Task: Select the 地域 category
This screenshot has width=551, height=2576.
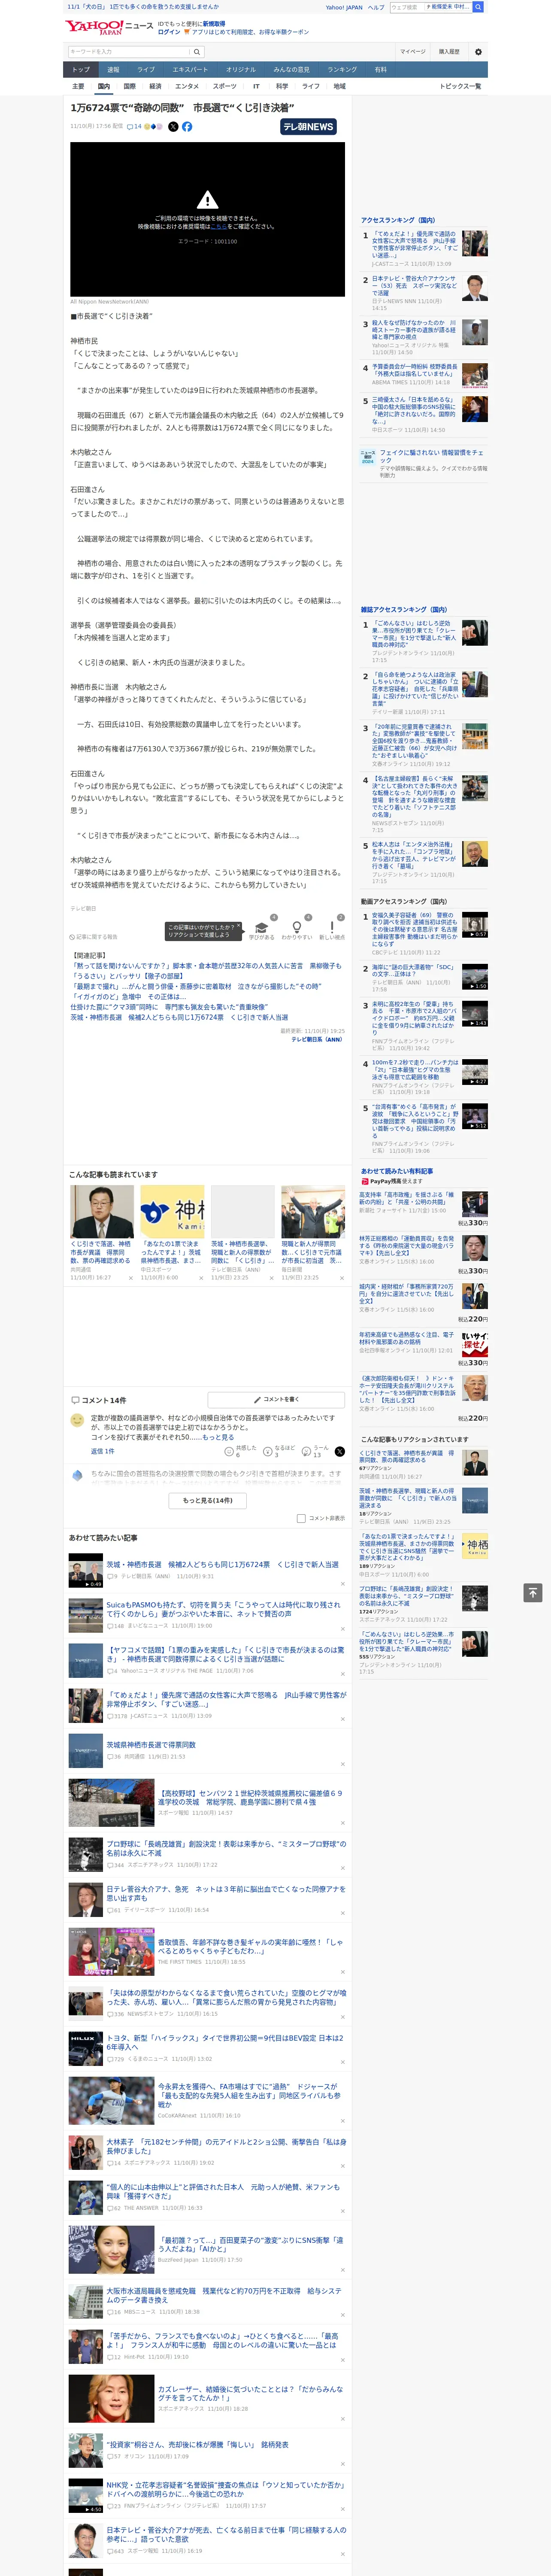Action: (x=339, y=86)
